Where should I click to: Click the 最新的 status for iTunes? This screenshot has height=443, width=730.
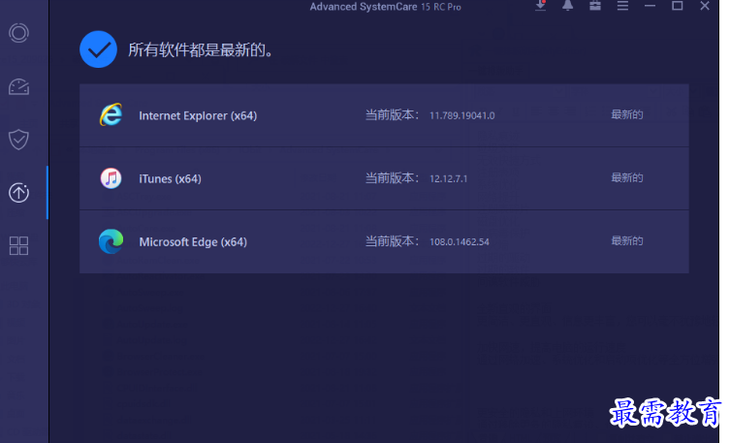point(626,177)
